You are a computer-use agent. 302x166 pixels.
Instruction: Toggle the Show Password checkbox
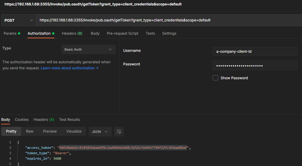tap(215, 78)
